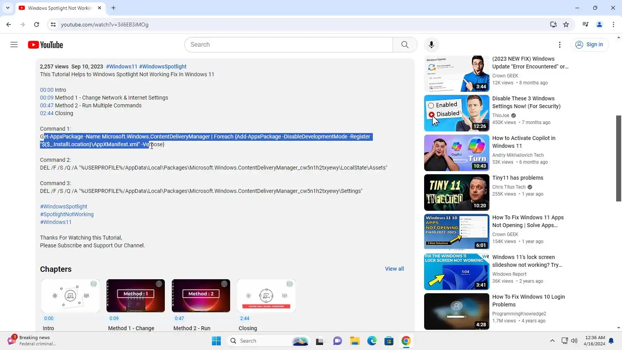
Task: Jump to 02:44 Closing timestamp
Action: coord(47,113)
